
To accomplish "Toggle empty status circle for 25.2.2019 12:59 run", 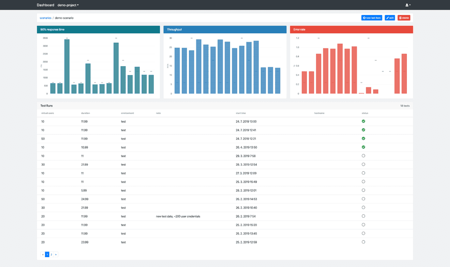I will (363, 242).
